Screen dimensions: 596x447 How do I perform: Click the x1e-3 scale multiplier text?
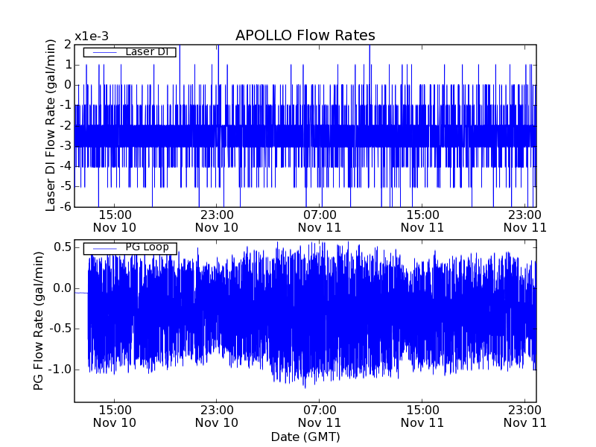pyautogui.click(x=92, y=37)
